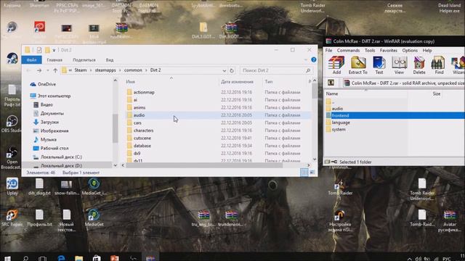Open Этот компьютер in navigation pane
This screenshot has width=465, height=261.
click(x=54, y=96)
